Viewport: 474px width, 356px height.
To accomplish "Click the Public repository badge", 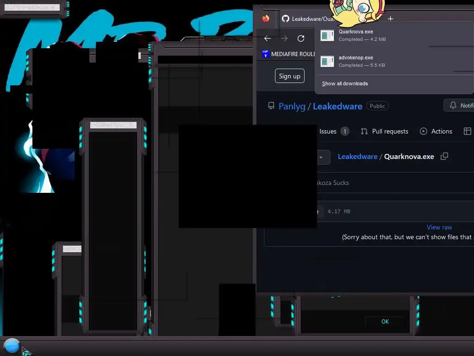I will point(377,106).
